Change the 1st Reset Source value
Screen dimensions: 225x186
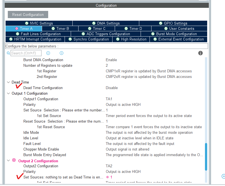click(154, 127)
